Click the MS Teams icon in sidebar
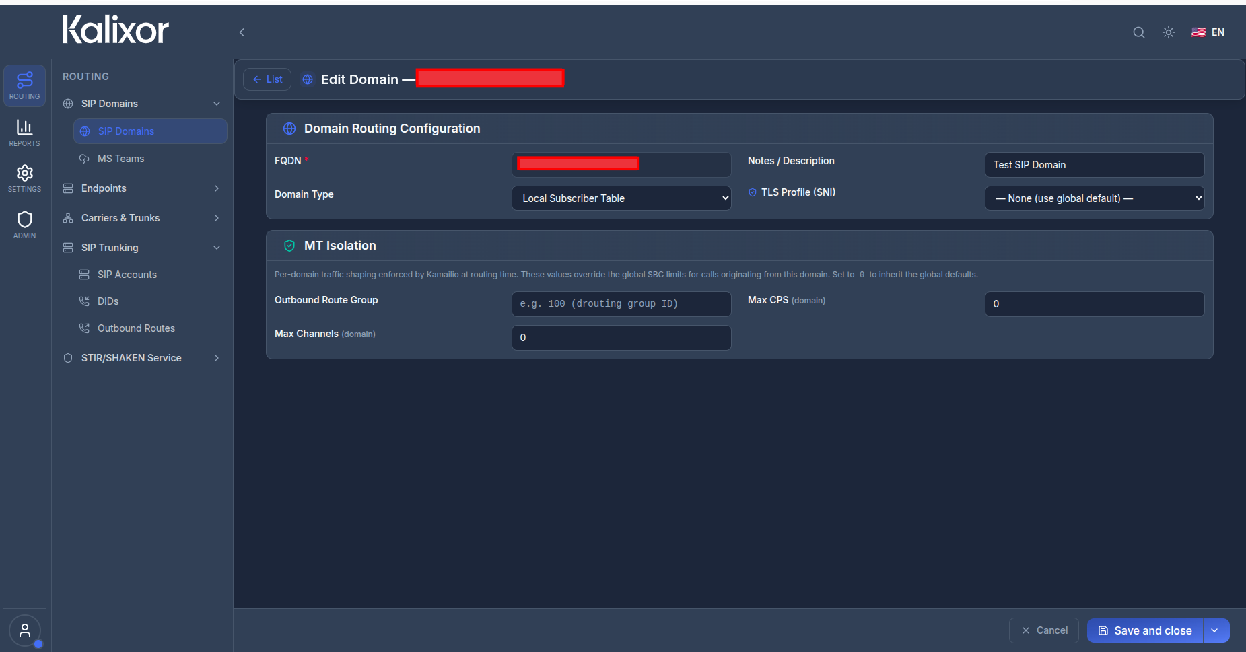The height and width of the screenshot is (652, 1246). [84, 159]
